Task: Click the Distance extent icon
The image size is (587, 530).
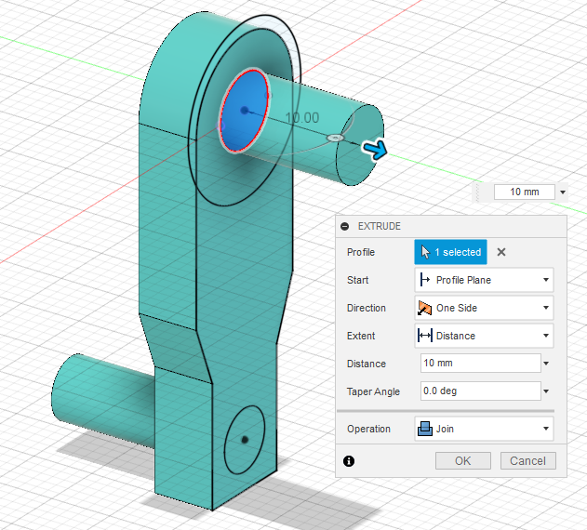Action: point(425,336)
